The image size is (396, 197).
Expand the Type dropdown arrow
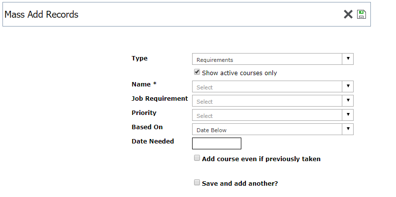[348, 59]
